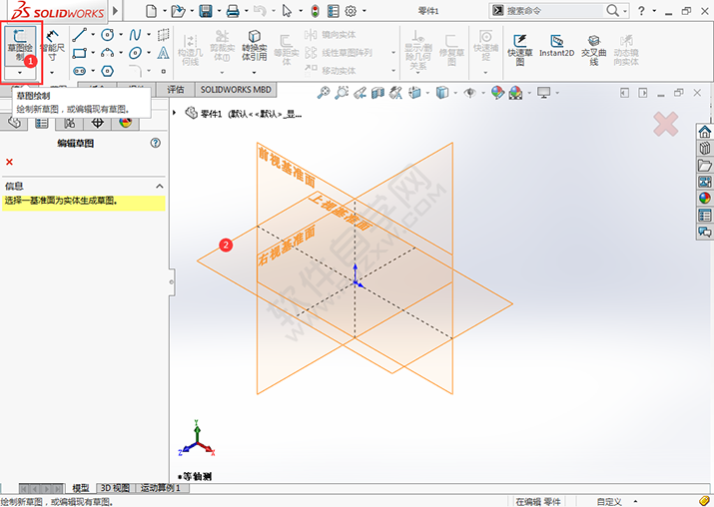Select the Arc sketch tool
This screenshot has height=507, width=714.
tap(107, 53)
